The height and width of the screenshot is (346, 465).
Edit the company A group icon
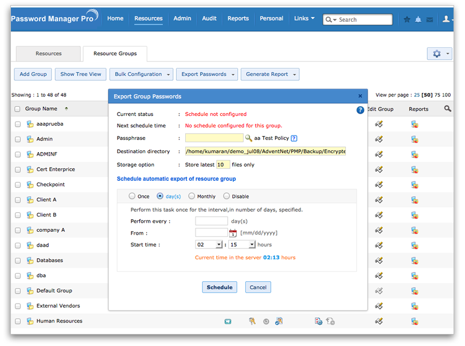(378, 230)
